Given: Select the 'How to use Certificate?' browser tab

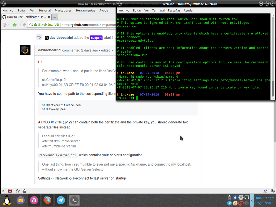Looking at the screenshot, I should click(x=26, y=17).
